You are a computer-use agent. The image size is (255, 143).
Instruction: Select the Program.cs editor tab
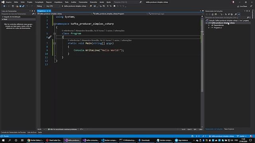point(41,11)
